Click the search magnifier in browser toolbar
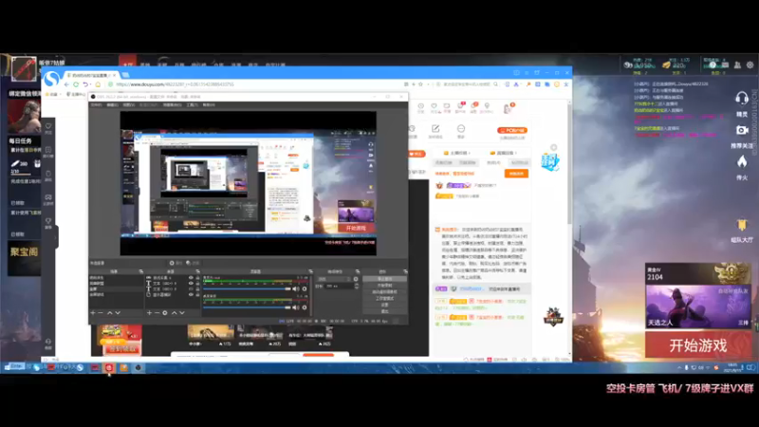 coord(495,84)
